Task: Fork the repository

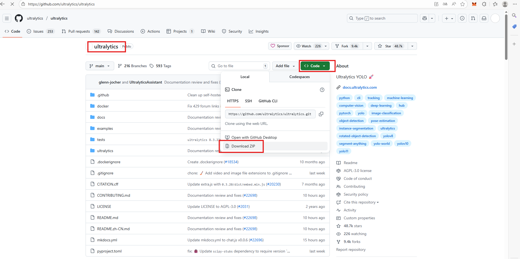Action: pyautogui.click(x=347, y=46)
